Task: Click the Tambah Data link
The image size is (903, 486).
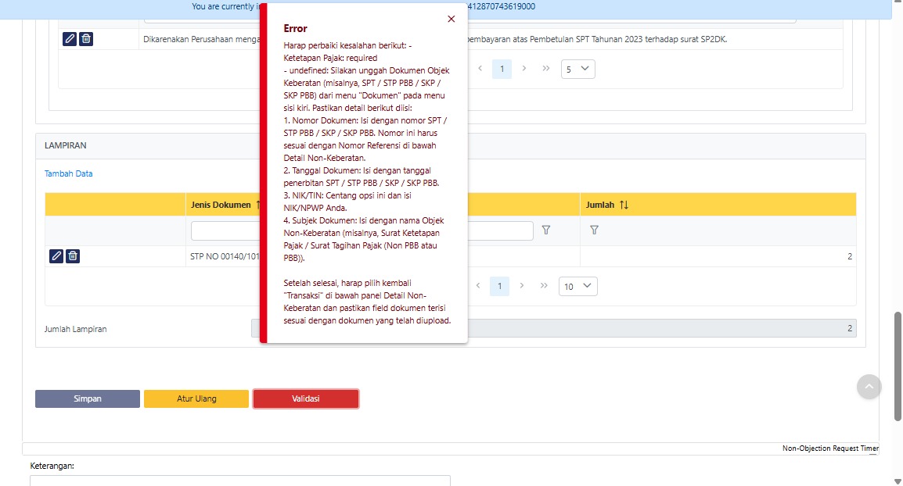Action: click(69, 173)
